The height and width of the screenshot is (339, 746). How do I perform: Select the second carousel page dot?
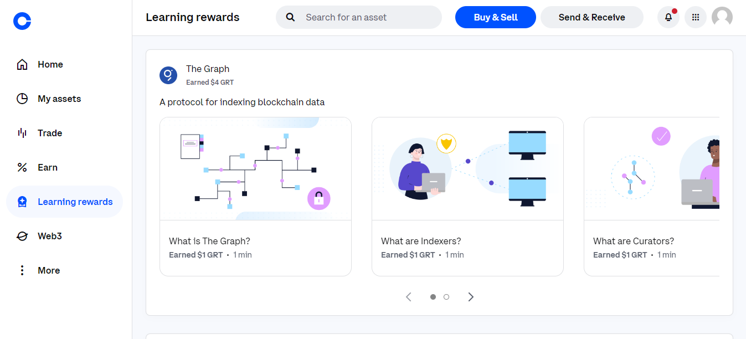tap(446, 297)
